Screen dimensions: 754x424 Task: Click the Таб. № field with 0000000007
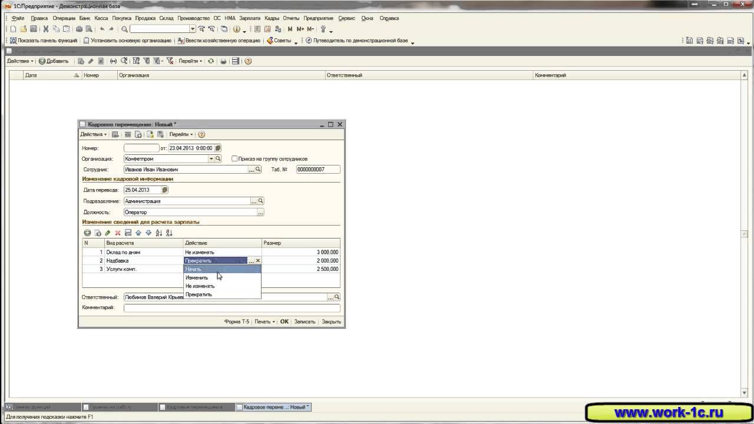point(318,170)
